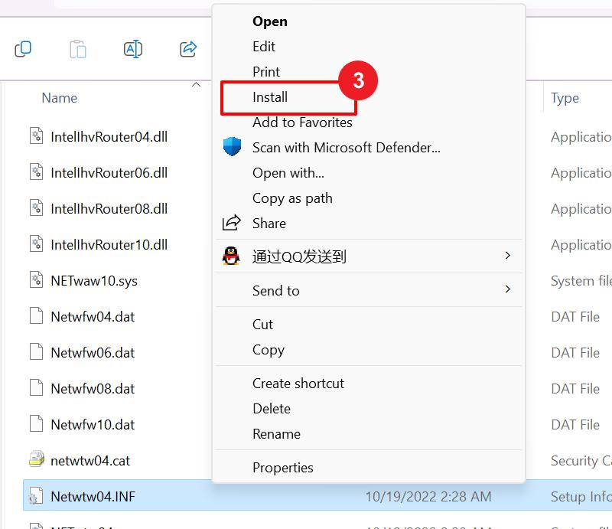Click the Type column header
Image resolution: width=612 pixels, height=529 pixels.
pos(565,98)
